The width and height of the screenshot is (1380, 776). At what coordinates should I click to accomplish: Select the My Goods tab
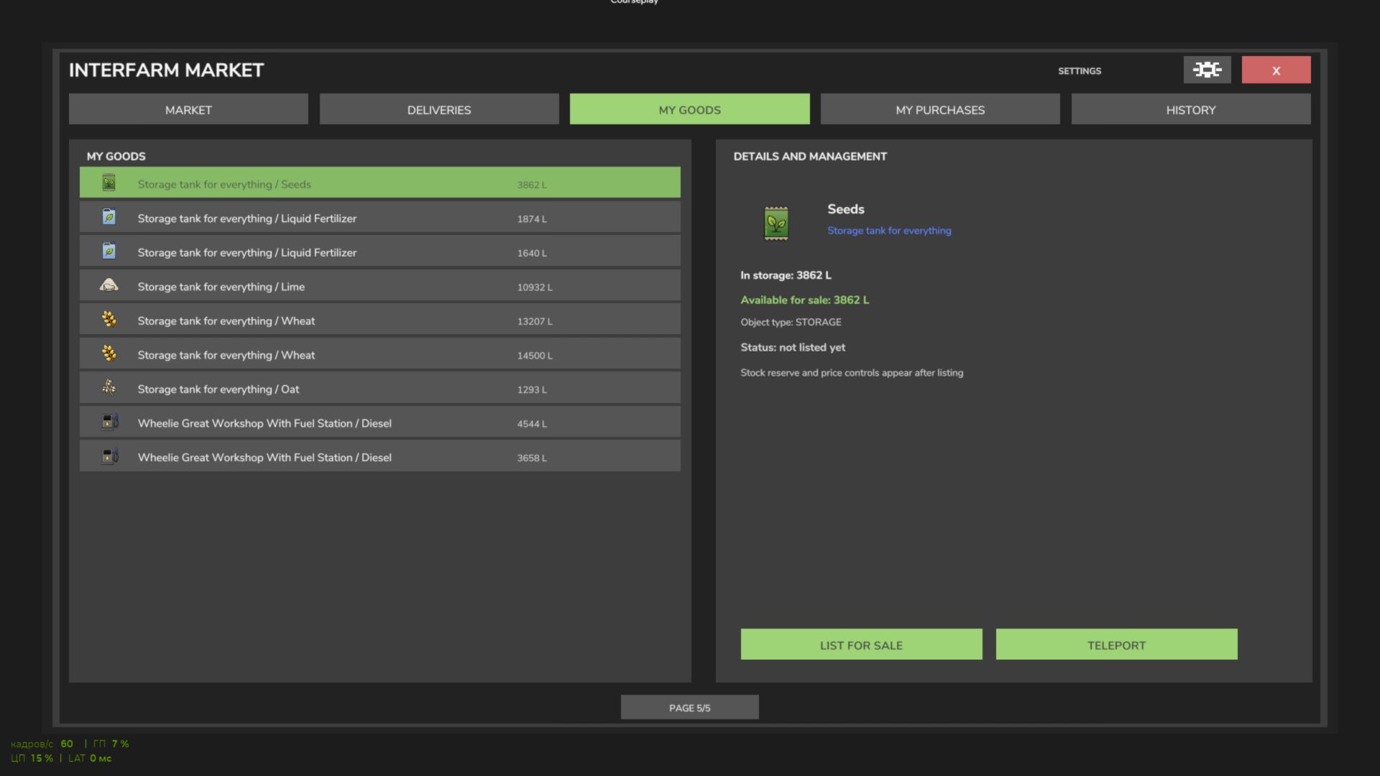(x=689, y=109)
